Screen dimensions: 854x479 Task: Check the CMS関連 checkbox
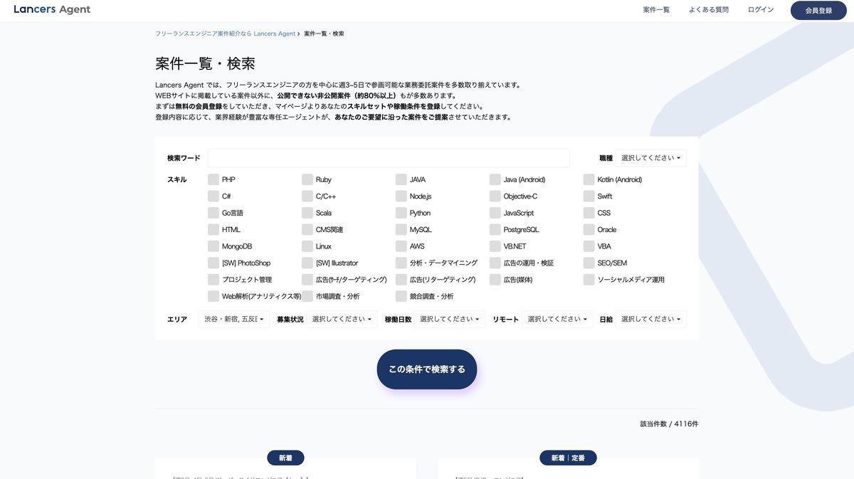tap(307, 230)
